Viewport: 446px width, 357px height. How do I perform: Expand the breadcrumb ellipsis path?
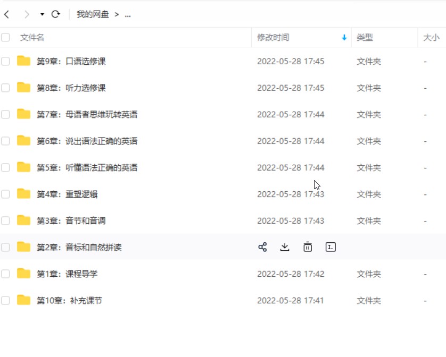click(x=128, y=15)
